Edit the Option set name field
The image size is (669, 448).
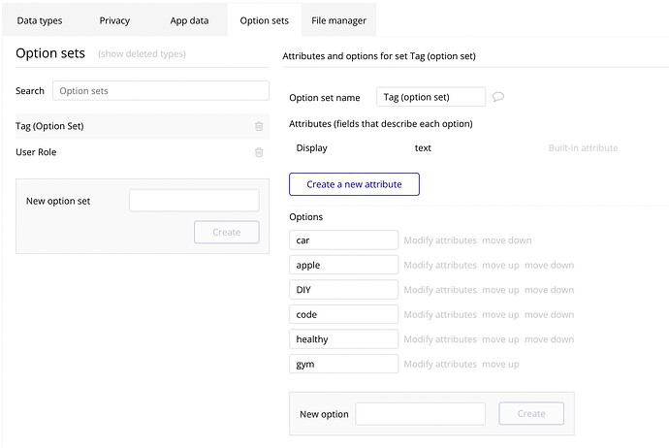pyautogui.click(x=430, y=97)
